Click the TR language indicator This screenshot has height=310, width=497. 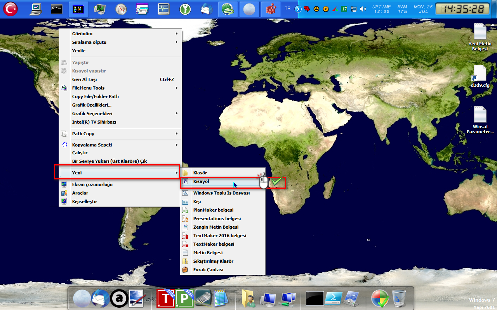(x=287, y=9)
